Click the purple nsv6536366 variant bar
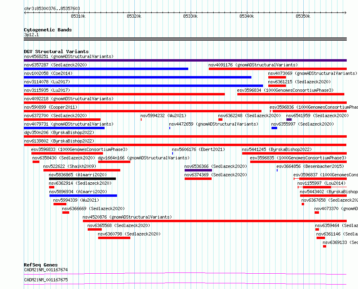The image size is (358, 289). click(x=198, y=170)
